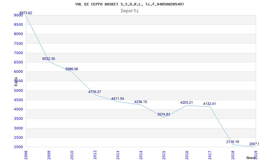Image resolution: width=259 pixels, height=161 pixels.
Task: Select the 6532.30 data label
Action: tap(49, 59)
